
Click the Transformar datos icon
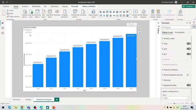75,12
